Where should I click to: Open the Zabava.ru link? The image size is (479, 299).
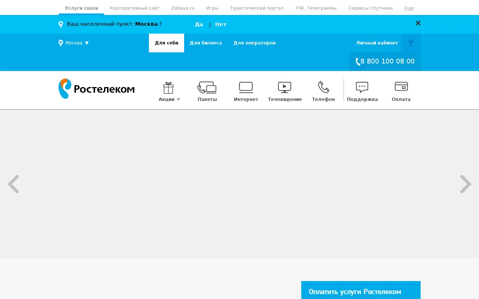point(183,8)
